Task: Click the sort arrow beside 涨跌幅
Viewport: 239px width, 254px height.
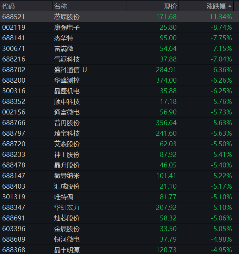Action: (x=230, y=6)
